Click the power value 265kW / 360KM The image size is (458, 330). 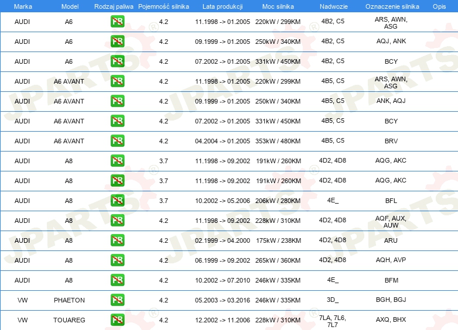(278, 260)
